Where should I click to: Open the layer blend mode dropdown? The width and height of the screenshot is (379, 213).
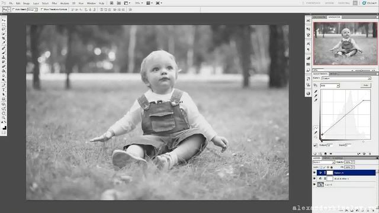[324, 162]
